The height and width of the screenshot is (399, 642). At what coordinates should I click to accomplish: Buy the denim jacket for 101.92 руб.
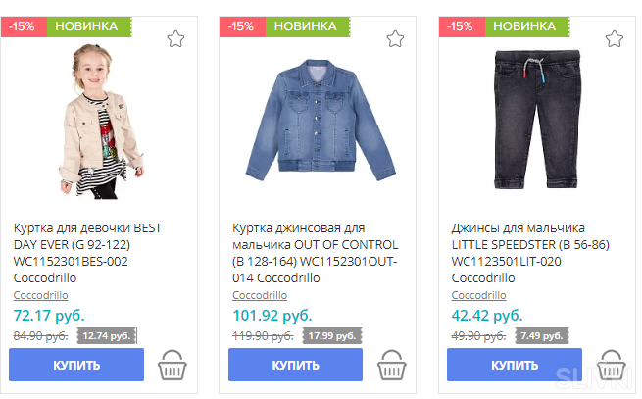pos(295,365)
